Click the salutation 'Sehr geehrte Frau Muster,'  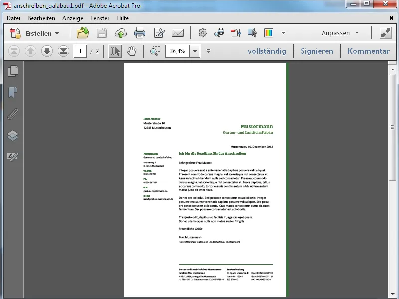pyautogui.click(x=196, y=163)
